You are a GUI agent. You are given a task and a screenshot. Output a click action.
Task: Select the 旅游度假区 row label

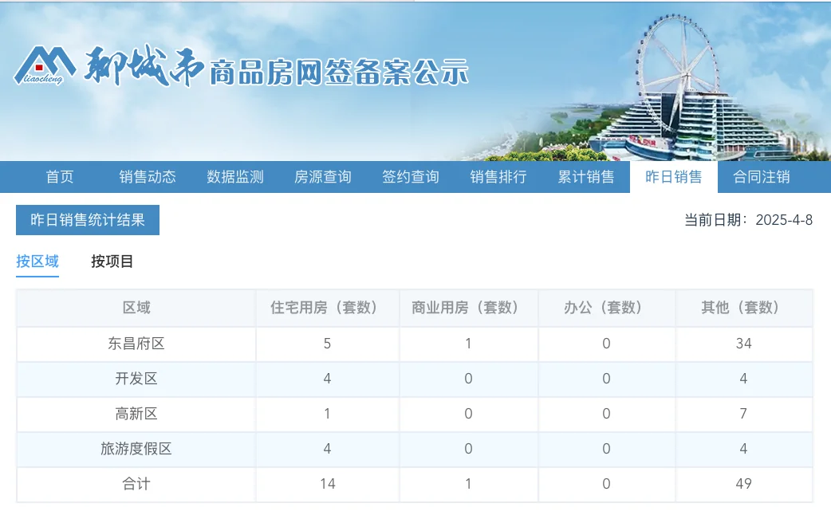click(136, 449)
